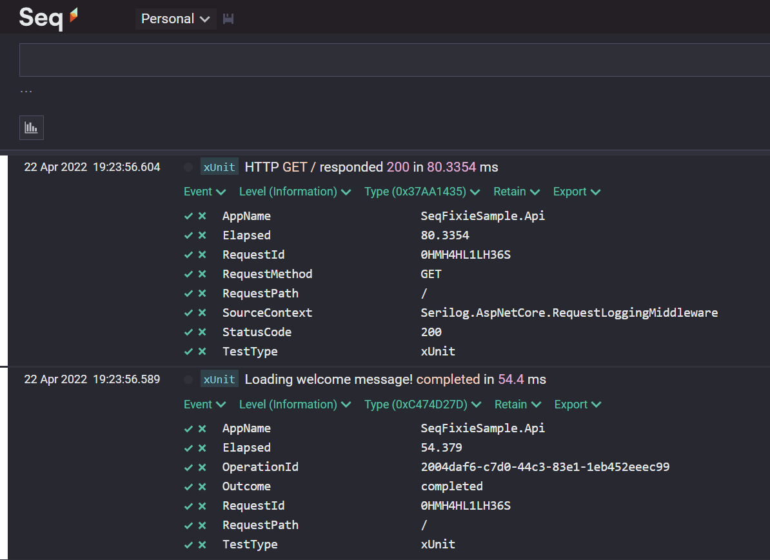Click the SourceContext property name

point(267,313)
